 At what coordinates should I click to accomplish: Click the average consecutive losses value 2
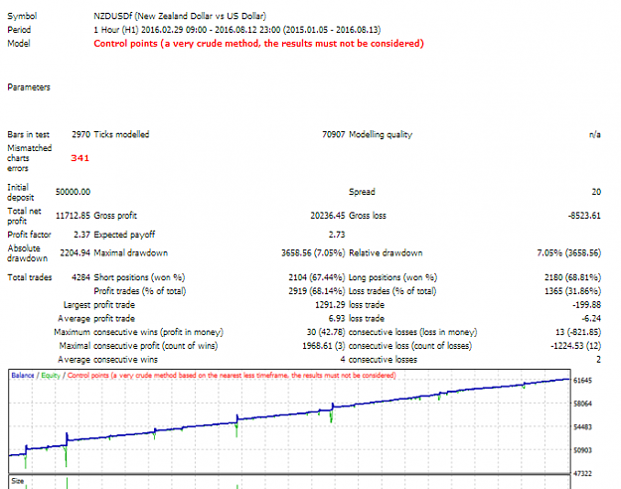click(598, 360)
